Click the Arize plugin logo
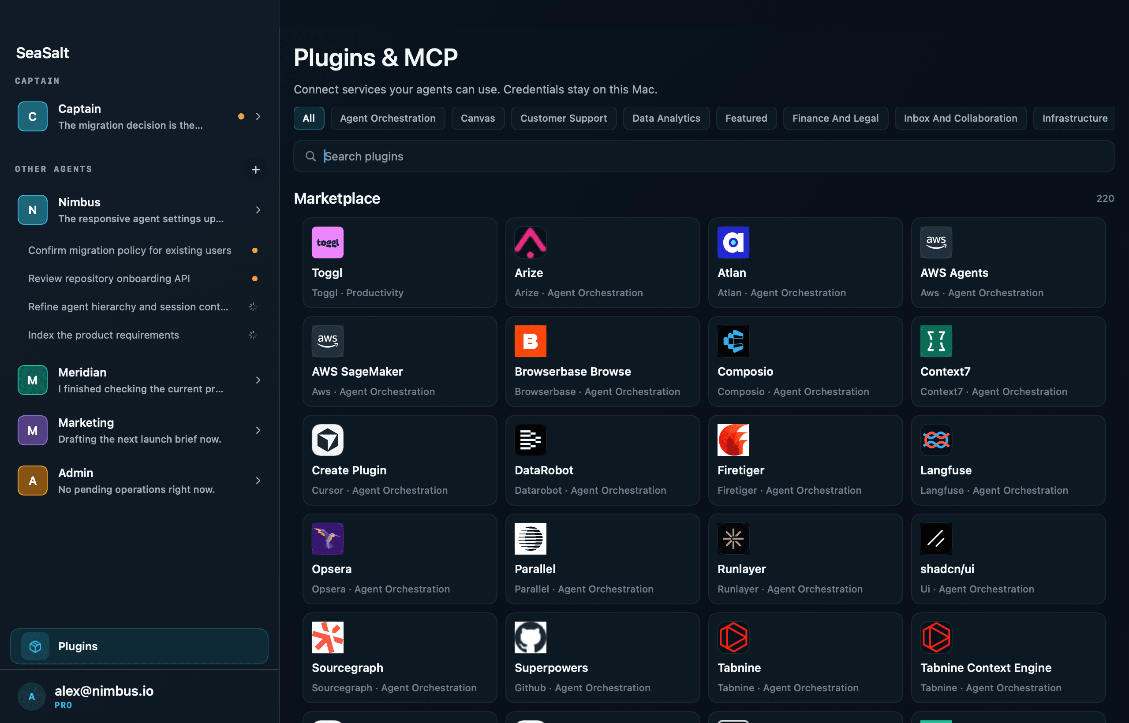 pyautogui.click(x=530, y=242)
